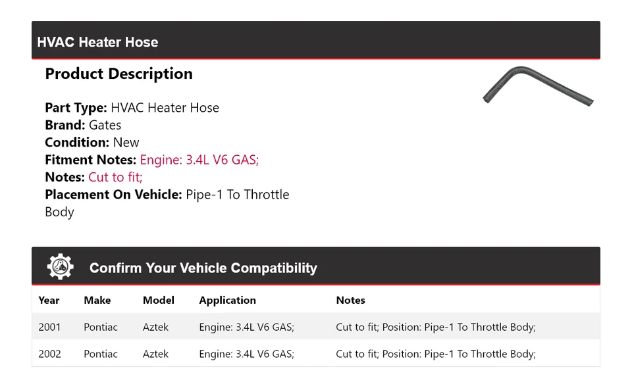The height and width of the screenshot is (388, 632).
Task: Click Pontiac in the 2002 row
Action: (101, 354)
